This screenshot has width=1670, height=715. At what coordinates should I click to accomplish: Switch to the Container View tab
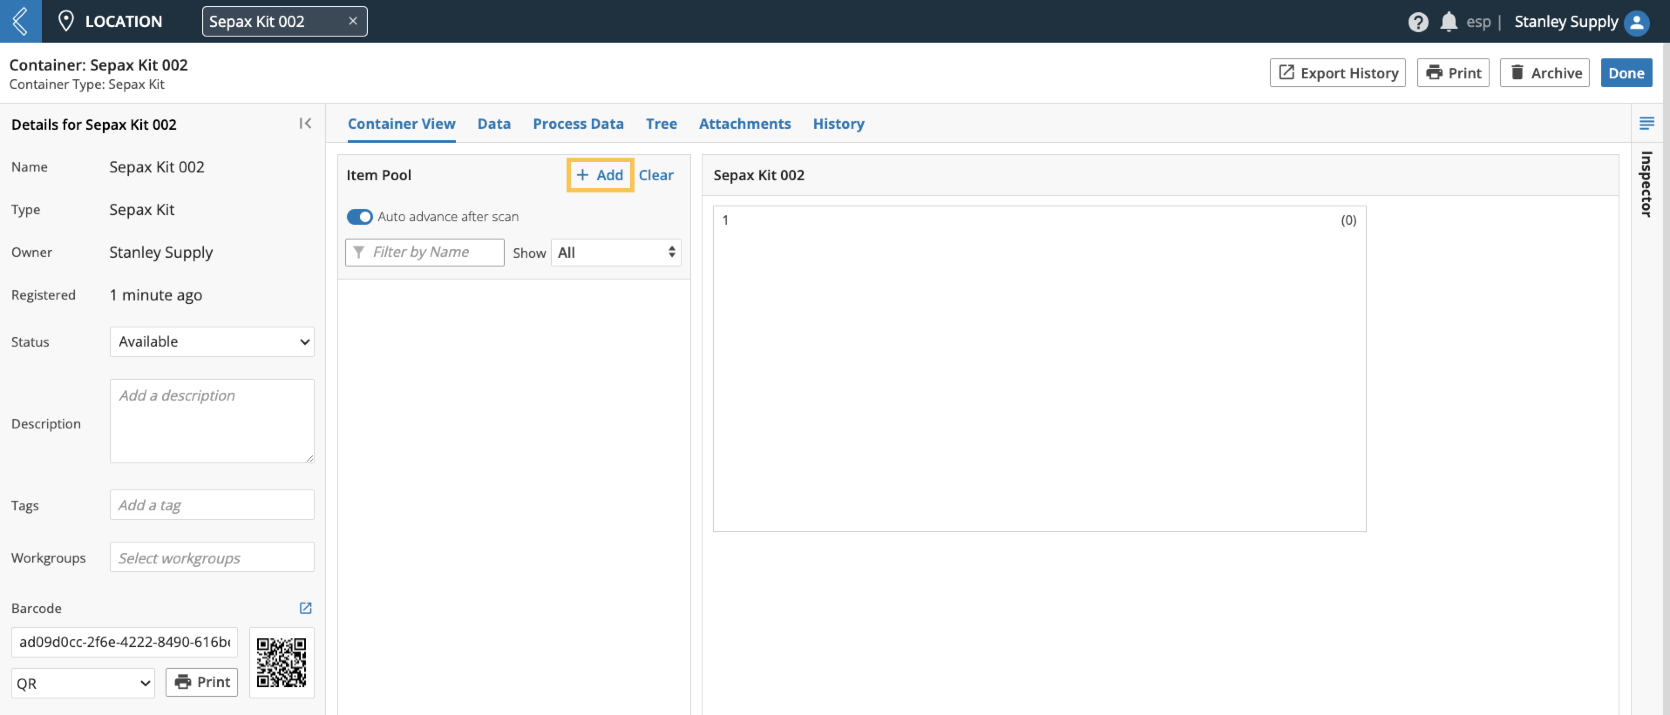click(401, 124)
